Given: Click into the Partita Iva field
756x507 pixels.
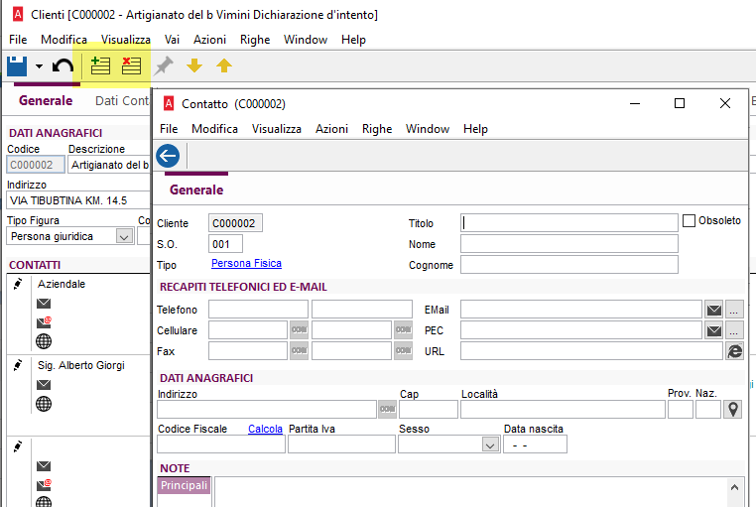Looking at the screenshot, I should [x=341, y=444].
